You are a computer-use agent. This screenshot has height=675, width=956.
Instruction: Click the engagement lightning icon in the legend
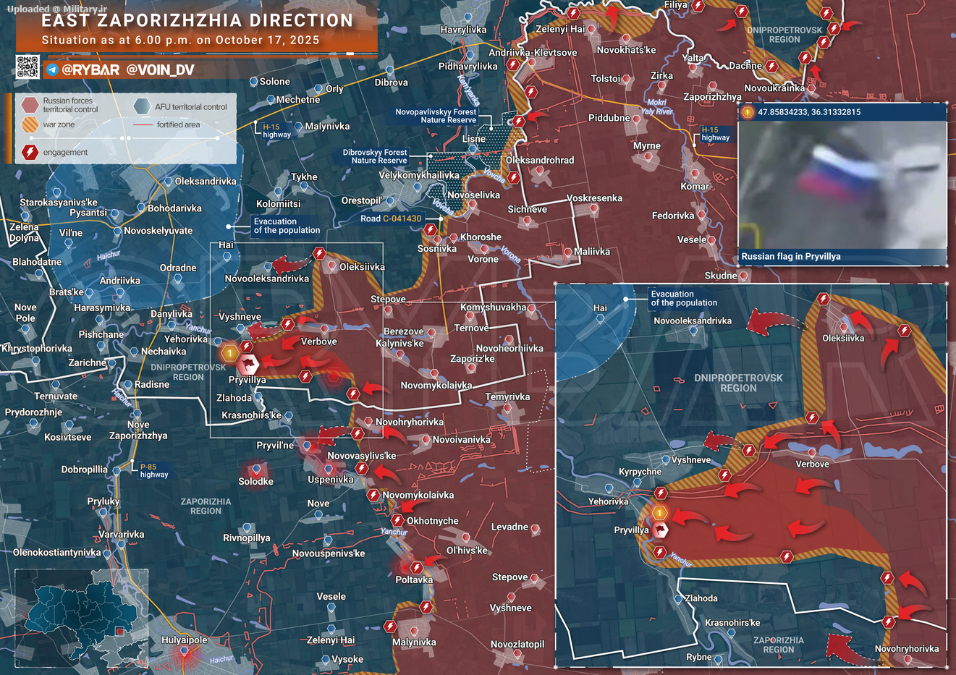(x=30, y=152)
